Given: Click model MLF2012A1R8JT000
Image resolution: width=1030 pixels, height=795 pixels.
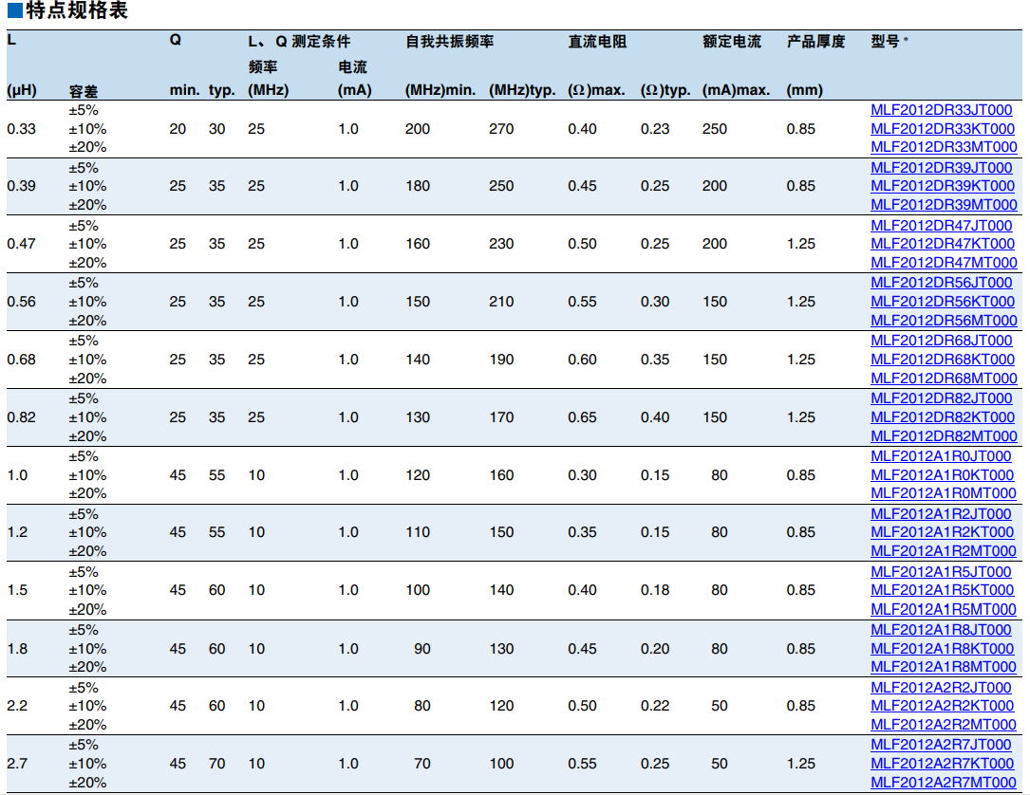Looking at the screenshot, I should (x=941, y=630).
